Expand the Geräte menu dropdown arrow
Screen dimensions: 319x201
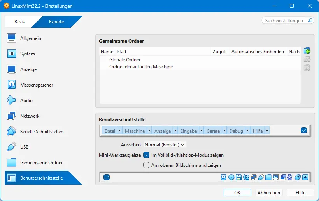[224, 131]
